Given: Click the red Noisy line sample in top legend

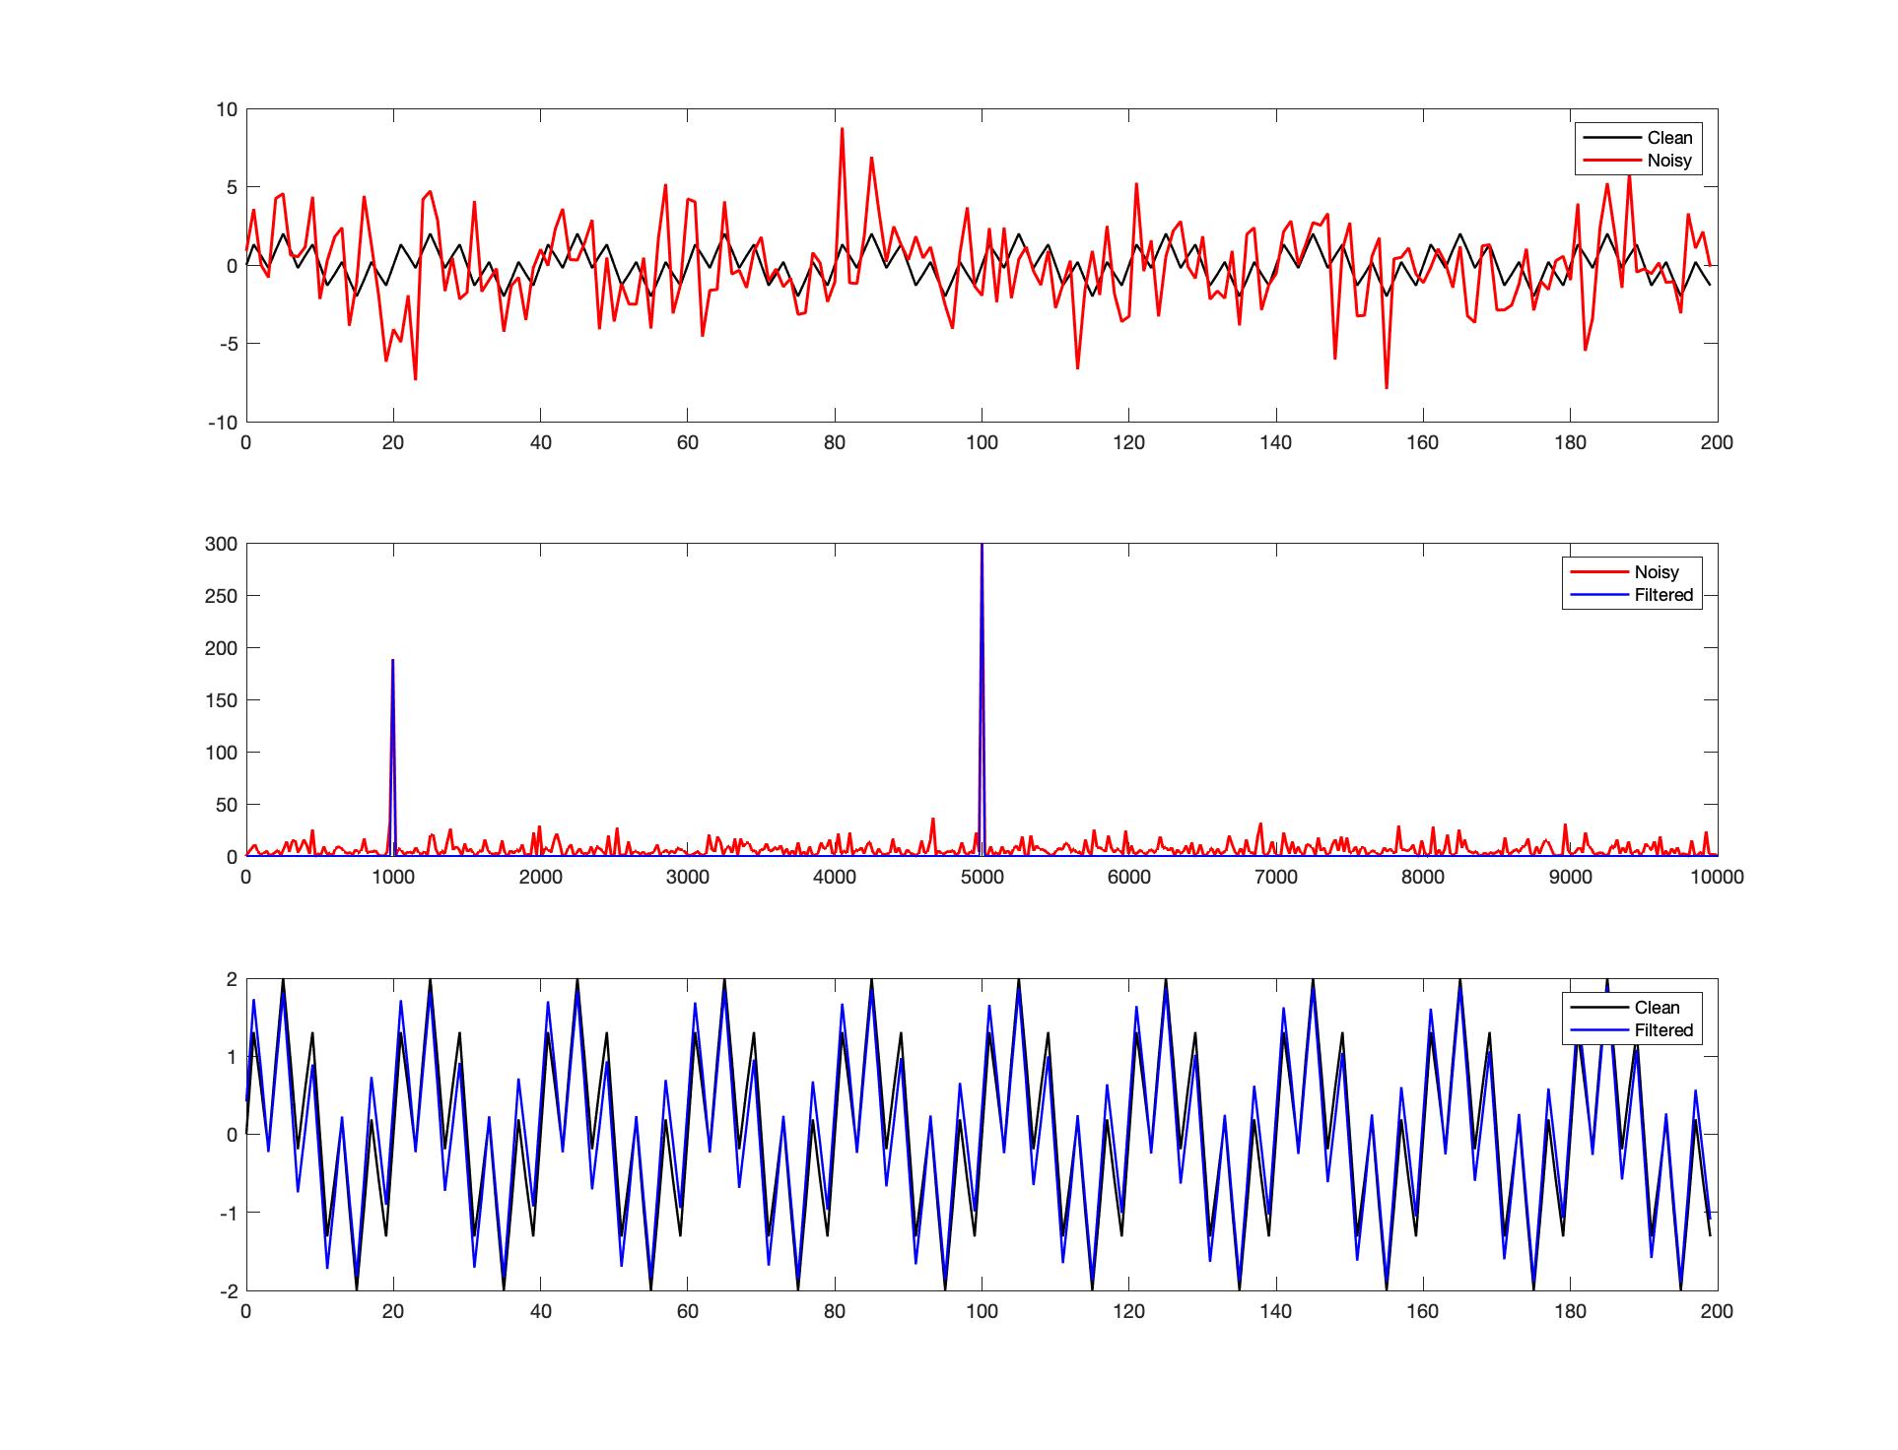Looking at the screenshot, I should coord(1610,161).
